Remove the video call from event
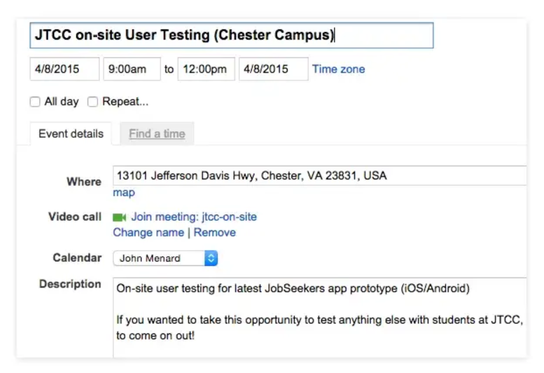Screen dimensions: 544x373 pos(215,232)
